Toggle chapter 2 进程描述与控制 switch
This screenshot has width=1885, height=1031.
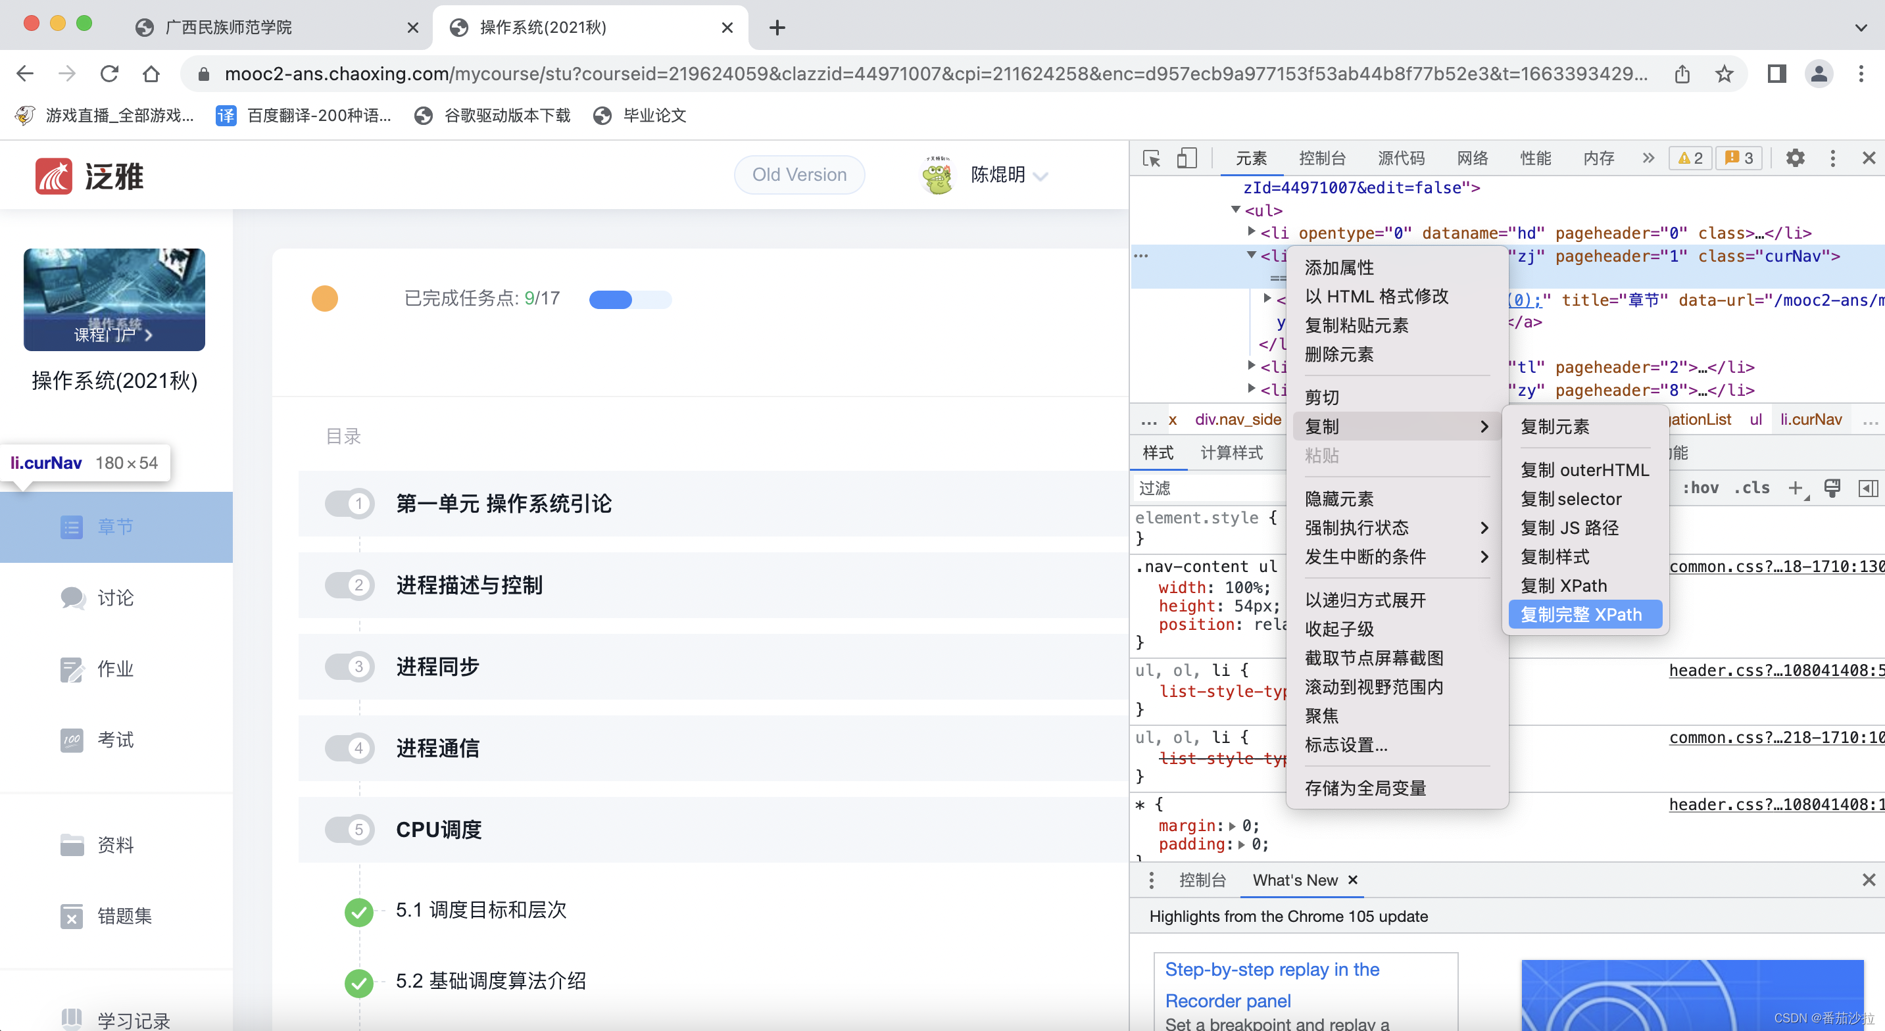coord(349,585)
